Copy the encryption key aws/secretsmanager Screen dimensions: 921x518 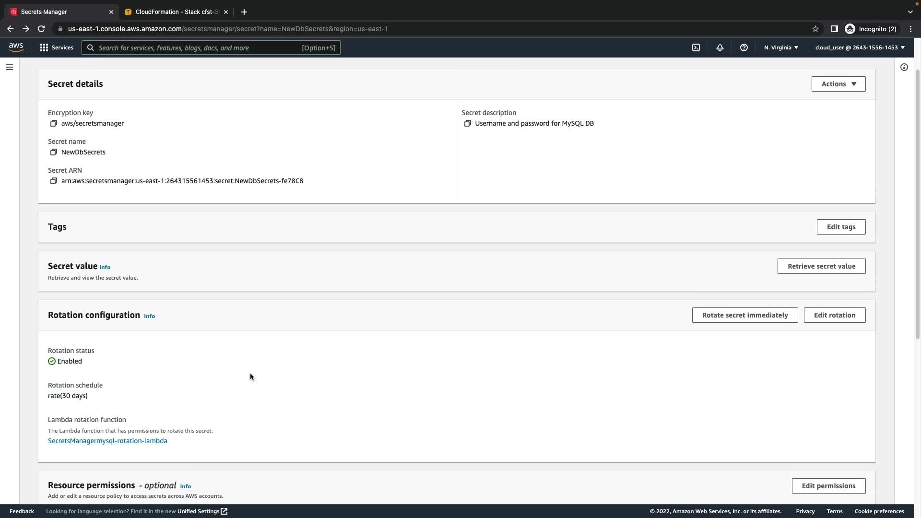tap(53, 123)
